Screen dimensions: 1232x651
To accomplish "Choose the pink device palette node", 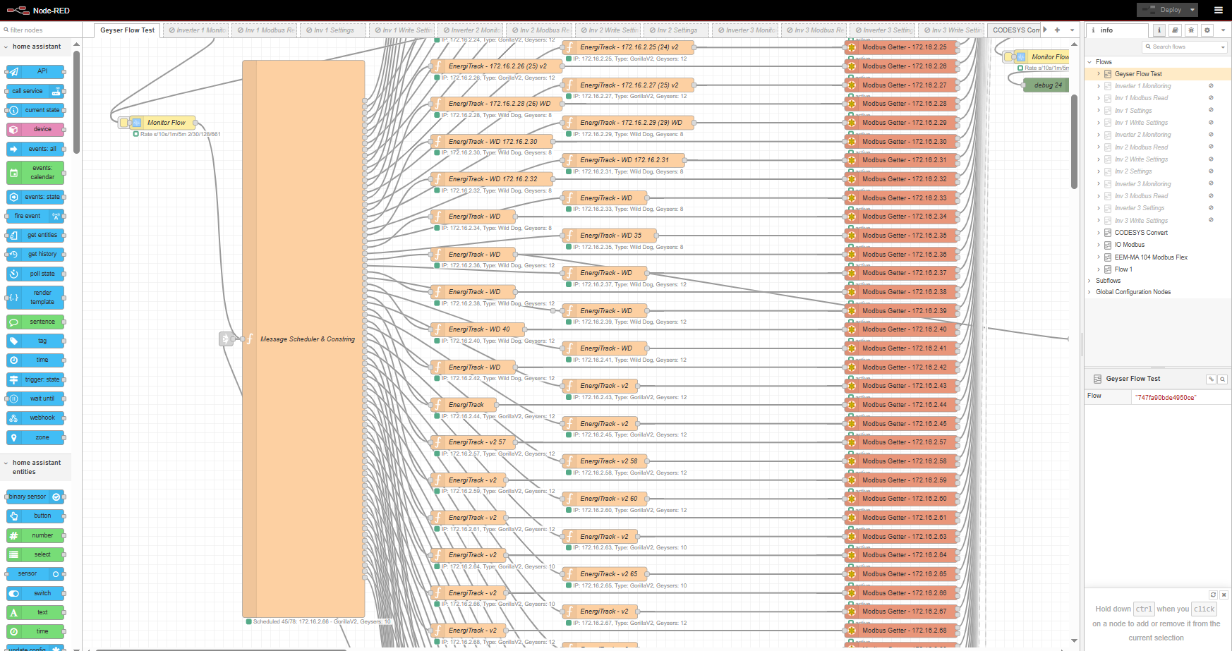I will point(35,129).
